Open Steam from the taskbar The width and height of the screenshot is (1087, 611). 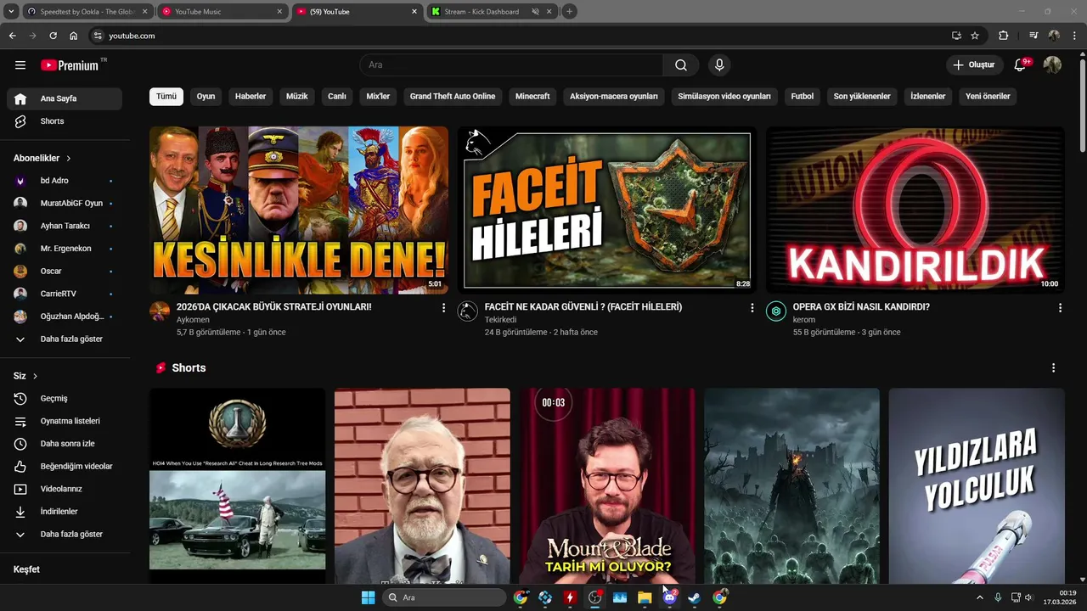(694, 597)
